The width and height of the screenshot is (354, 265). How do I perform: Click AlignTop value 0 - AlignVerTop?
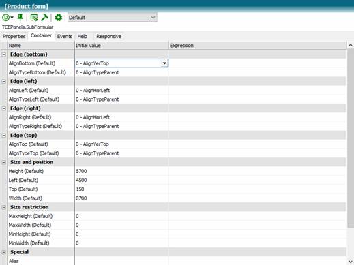(x=92, y=144)
